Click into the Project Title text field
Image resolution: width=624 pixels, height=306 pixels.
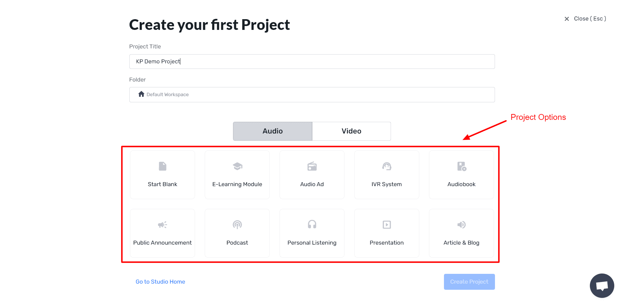pyautogui.click(x=312, y=61)
